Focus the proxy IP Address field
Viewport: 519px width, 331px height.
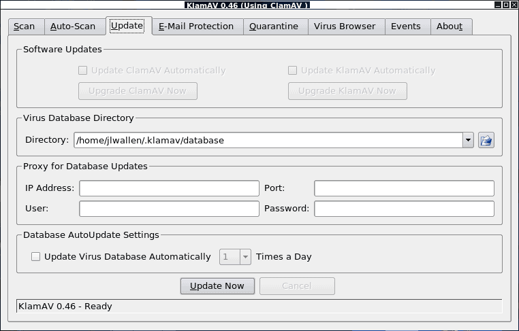[x=169, y=188]
